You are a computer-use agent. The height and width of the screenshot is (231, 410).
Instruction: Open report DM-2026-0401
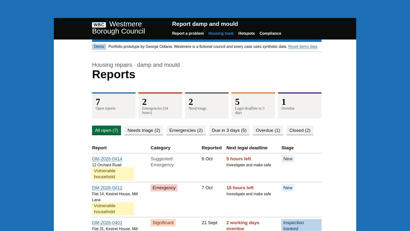pos(107,223)
